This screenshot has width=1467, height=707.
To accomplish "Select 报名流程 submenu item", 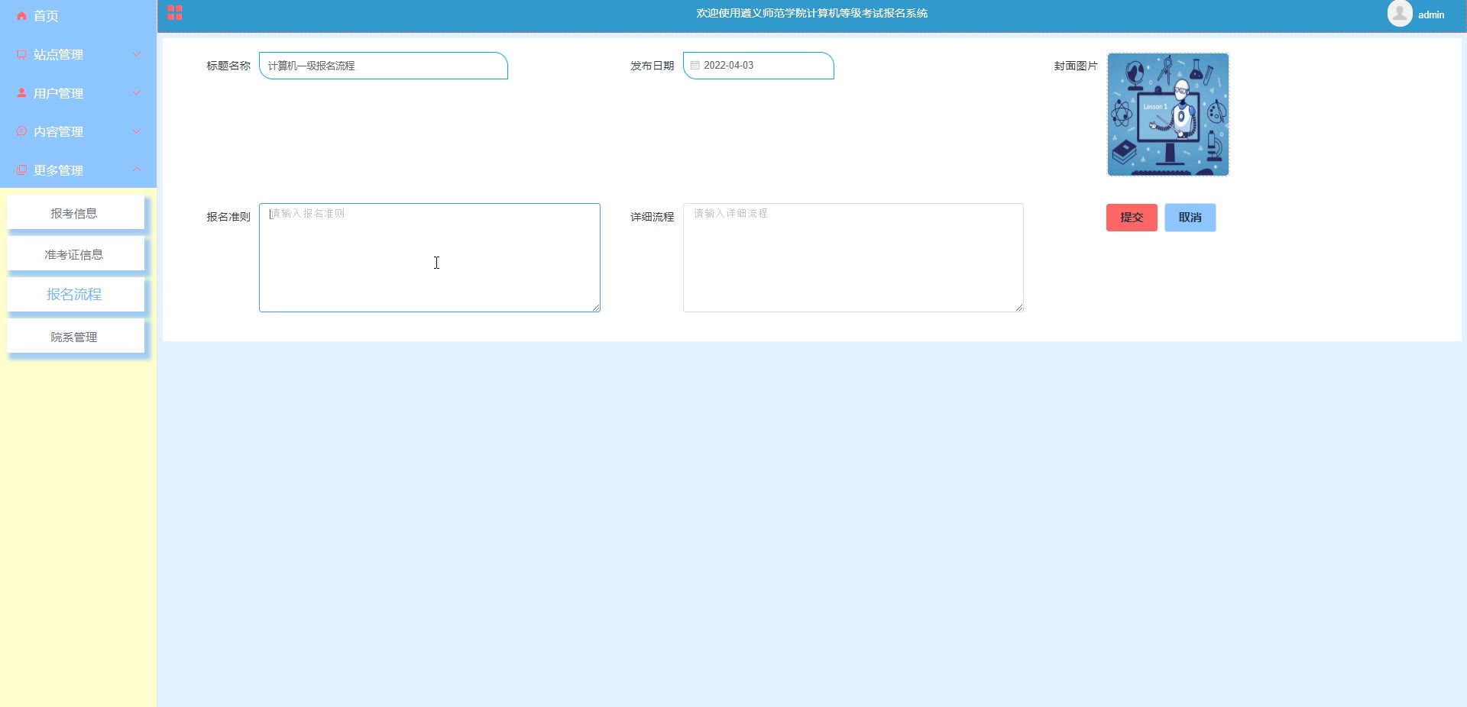I will pyautogui.click(x=76, y=295).
